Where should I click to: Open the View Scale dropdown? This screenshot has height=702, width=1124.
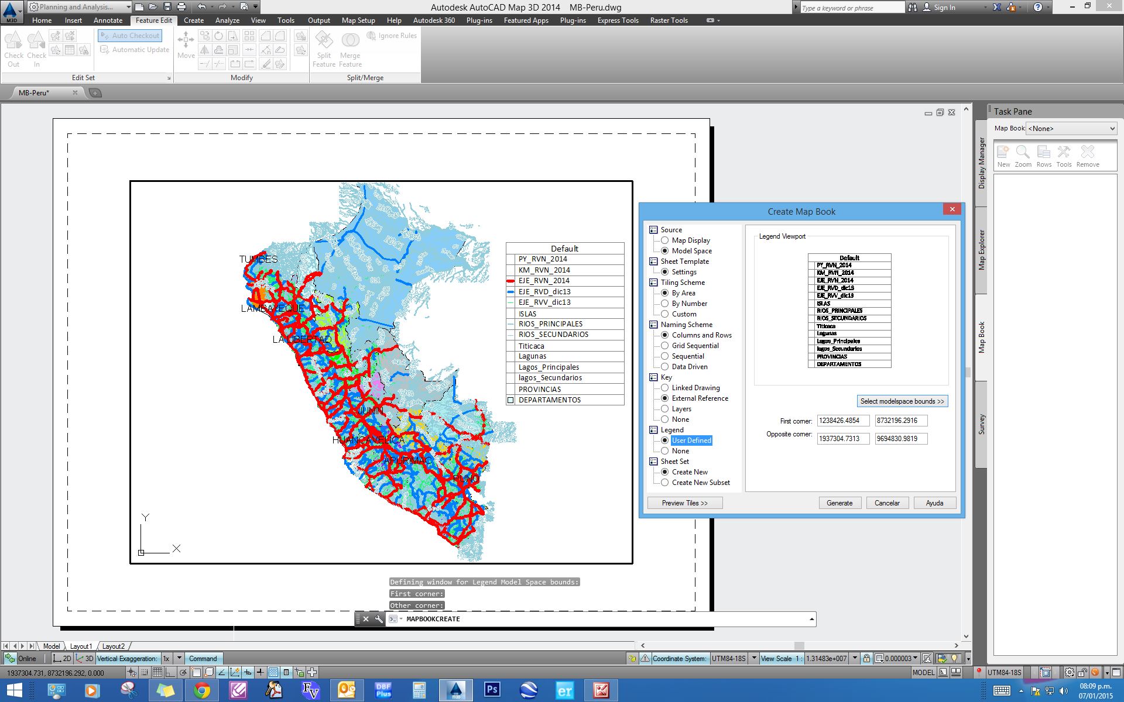[854, 658]
